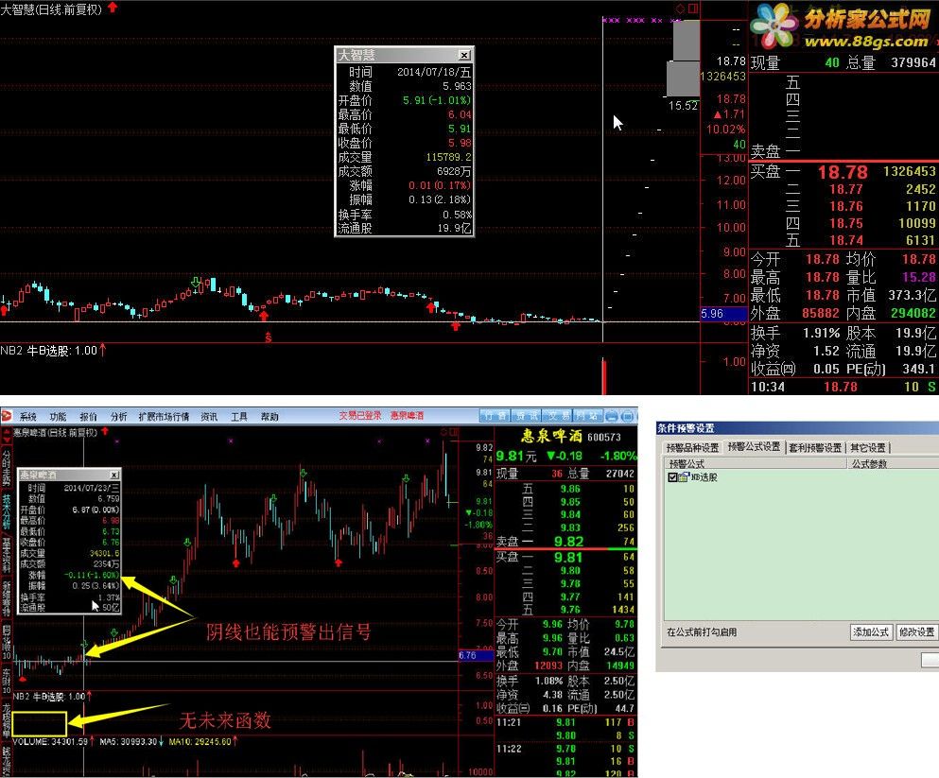This screenshot has height=778, width=939.
Task: Select the 基本资料 sidebar tab
Action: pyautogui.click(x=6, y=555)
